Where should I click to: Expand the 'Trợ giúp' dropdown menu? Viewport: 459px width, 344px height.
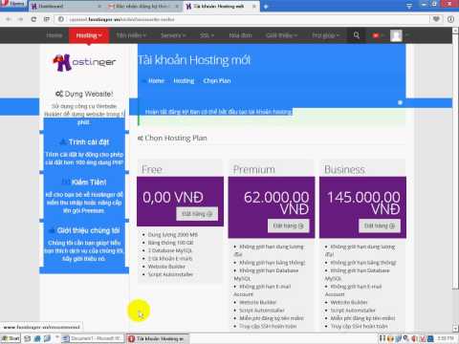(x=326, y=35)
